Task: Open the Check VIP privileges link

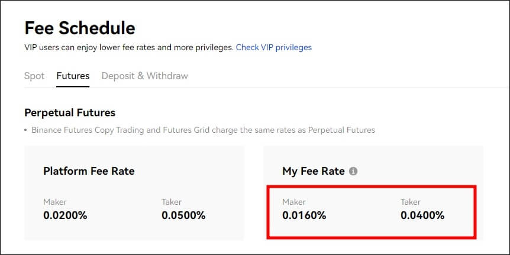Action: pyautogui.click(x=273, y=47)
